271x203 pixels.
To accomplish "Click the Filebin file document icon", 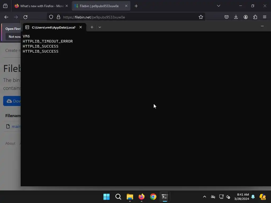I will coord(8,127).
